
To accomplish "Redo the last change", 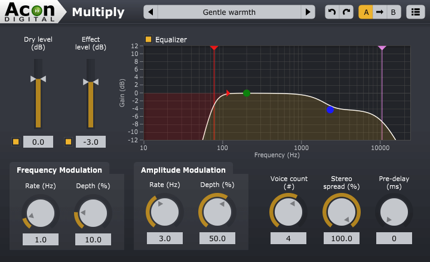I will pyautogui.click(x=346, y=12).
